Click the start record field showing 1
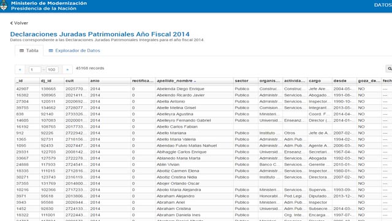392x221 pixels. pyautogui.click(x=35, y=69)
